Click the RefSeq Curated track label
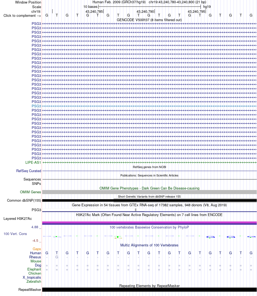Screen dimensions: 257x296 click(29, 171)
